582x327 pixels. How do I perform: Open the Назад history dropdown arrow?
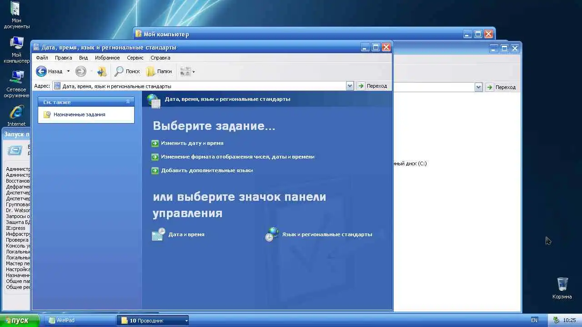coord(68,71)
